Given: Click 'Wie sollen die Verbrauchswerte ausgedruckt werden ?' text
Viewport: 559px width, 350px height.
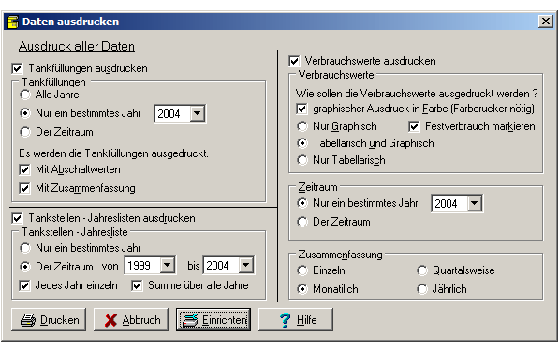Looking at the screenshot, I should point(417,94).
